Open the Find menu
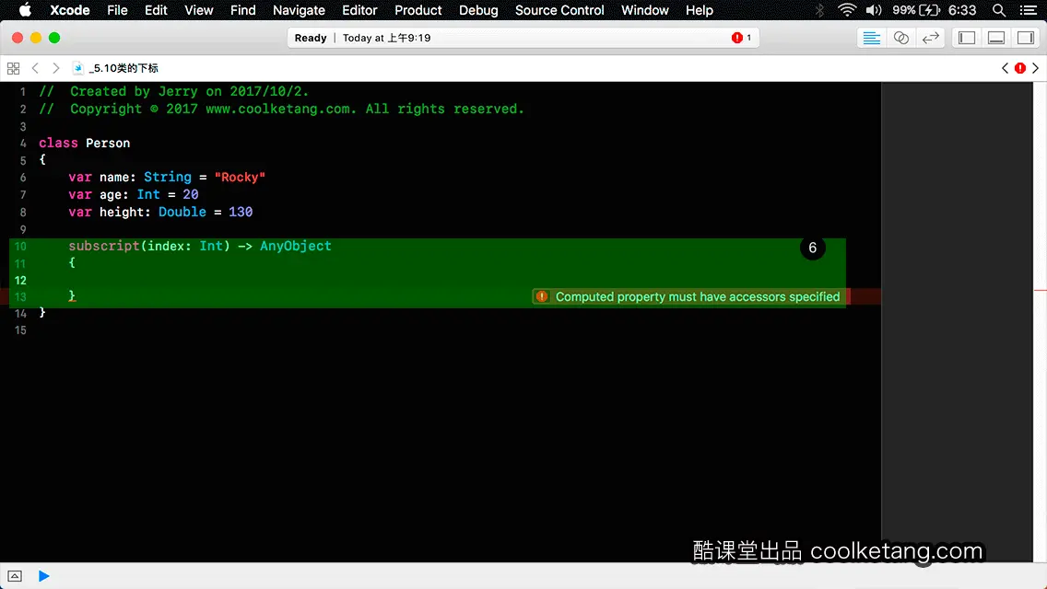The image size is (1047, 589). (x=242, y=10)
